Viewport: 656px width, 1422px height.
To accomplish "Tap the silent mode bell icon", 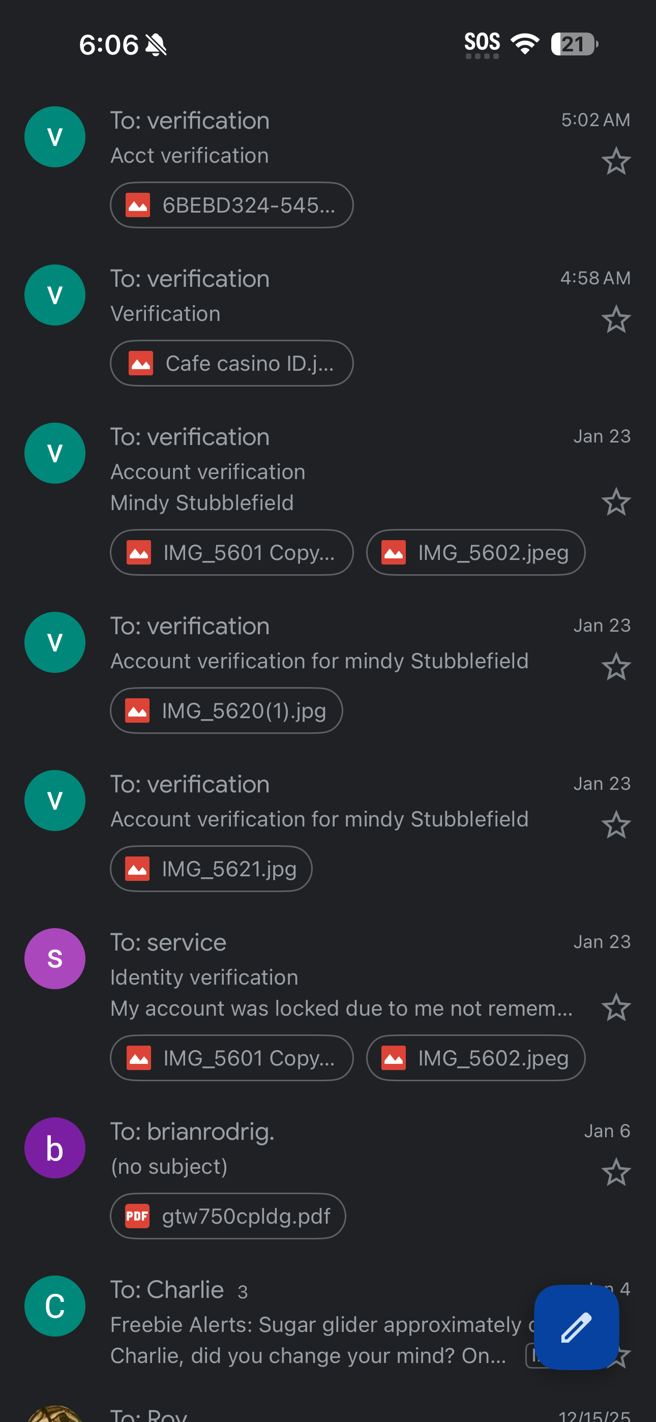I will click(156, 45).
